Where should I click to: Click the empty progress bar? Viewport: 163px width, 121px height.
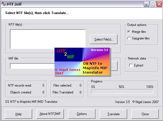[122, 92]
